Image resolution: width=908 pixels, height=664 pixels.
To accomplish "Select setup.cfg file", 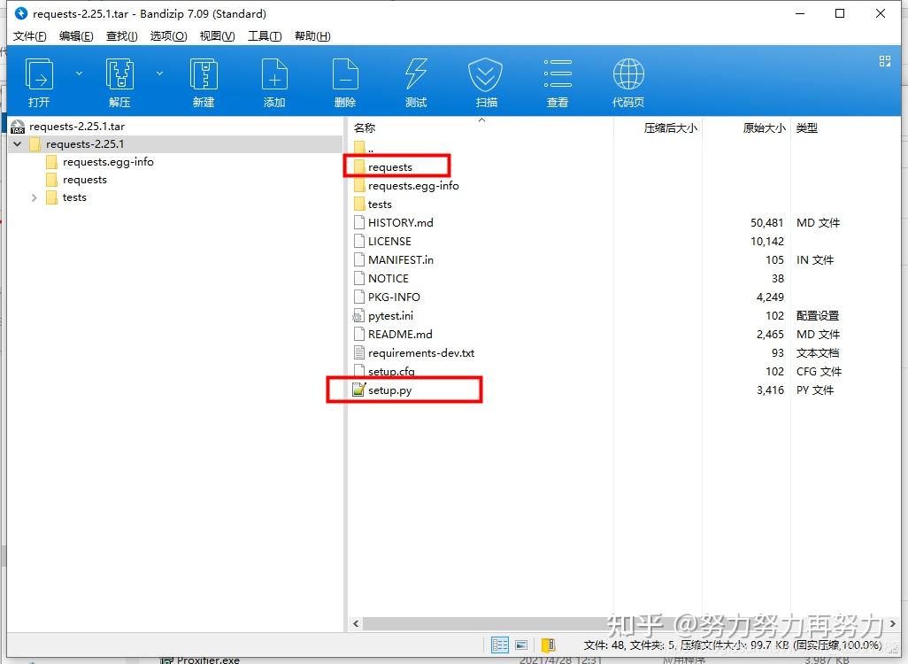I will [391, 371].
